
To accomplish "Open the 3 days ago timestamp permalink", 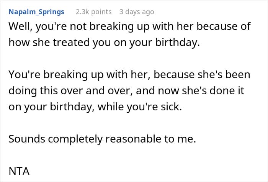I will click(x=137, y=12).
